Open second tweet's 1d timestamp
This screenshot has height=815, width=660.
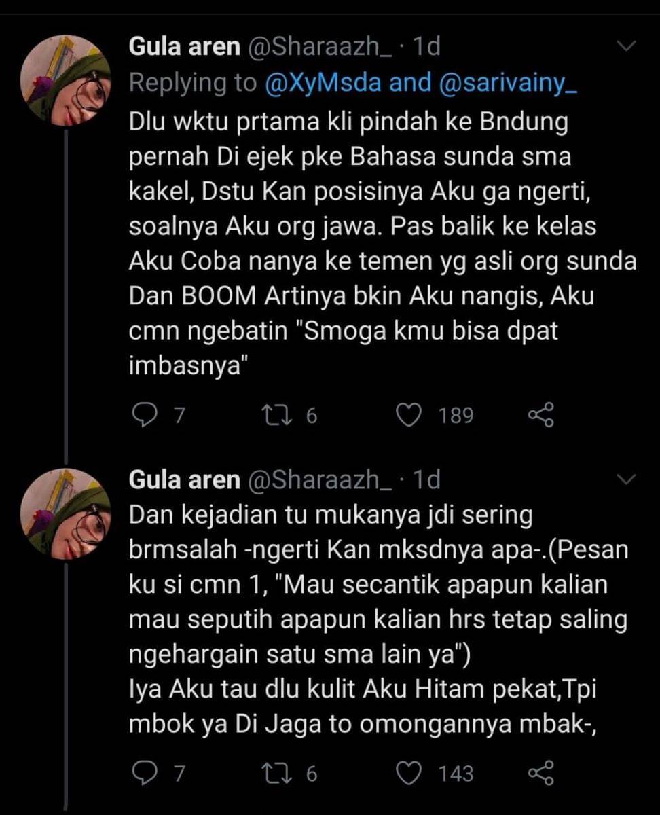coord(426,479)
